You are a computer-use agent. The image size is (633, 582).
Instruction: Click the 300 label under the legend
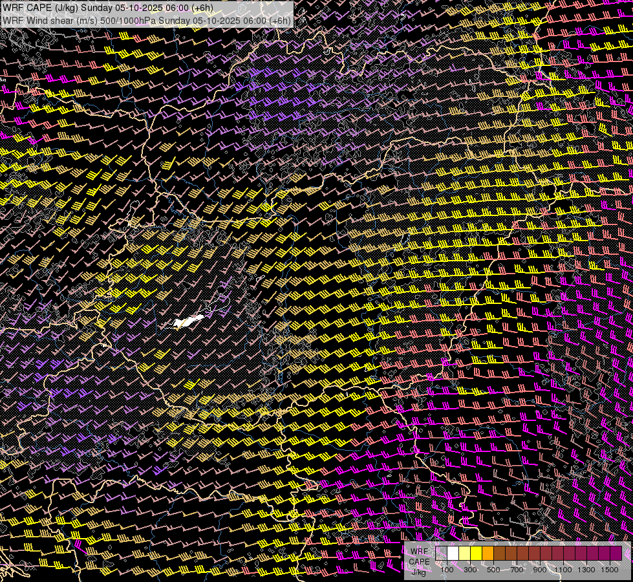470,570
